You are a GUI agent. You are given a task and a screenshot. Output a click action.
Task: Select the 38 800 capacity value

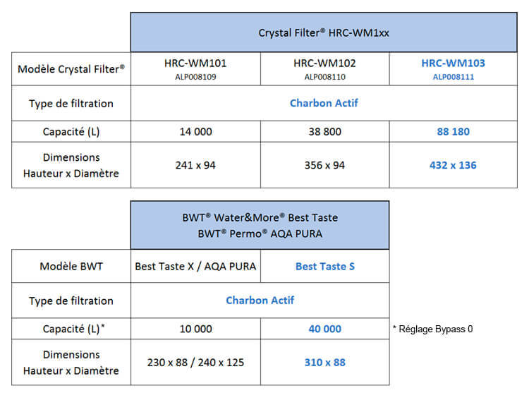(x=324, y=131)
